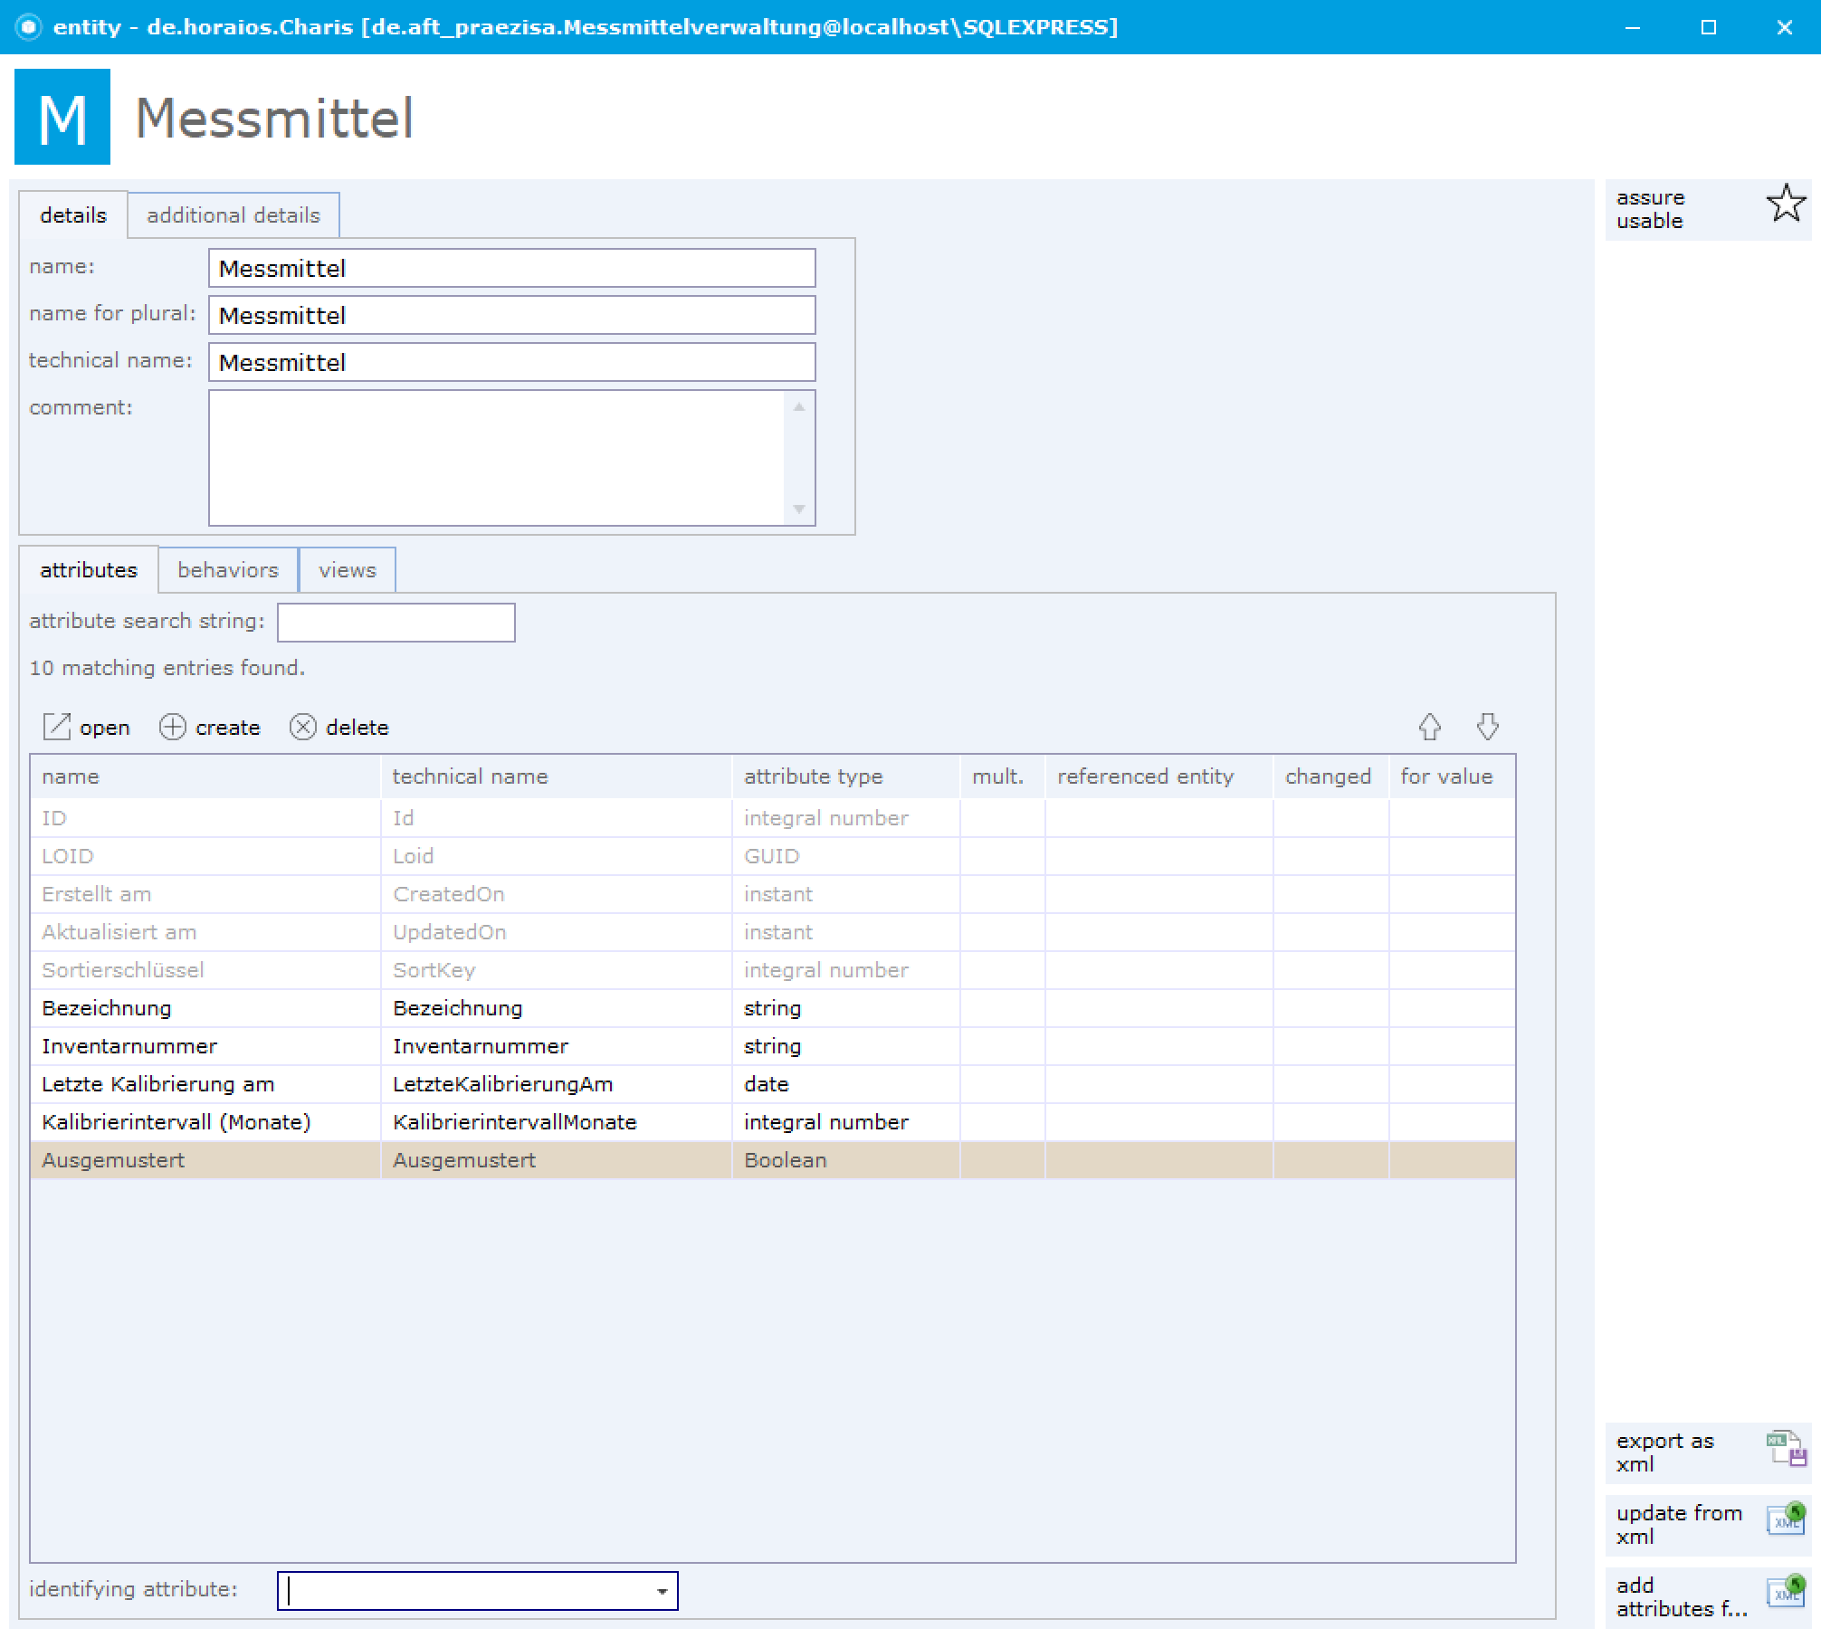Select the Sortierschlüssel attribute row
This screenshot has height=1638, width=1821.
pyautogui.click(x=773, y=970)
